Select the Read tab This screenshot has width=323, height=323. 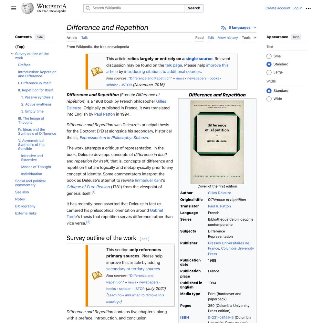[199, 38]
